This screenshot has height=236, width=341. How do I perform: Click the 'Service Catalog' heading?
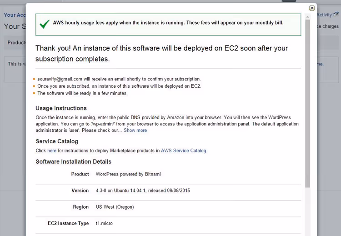click(57, 141)
